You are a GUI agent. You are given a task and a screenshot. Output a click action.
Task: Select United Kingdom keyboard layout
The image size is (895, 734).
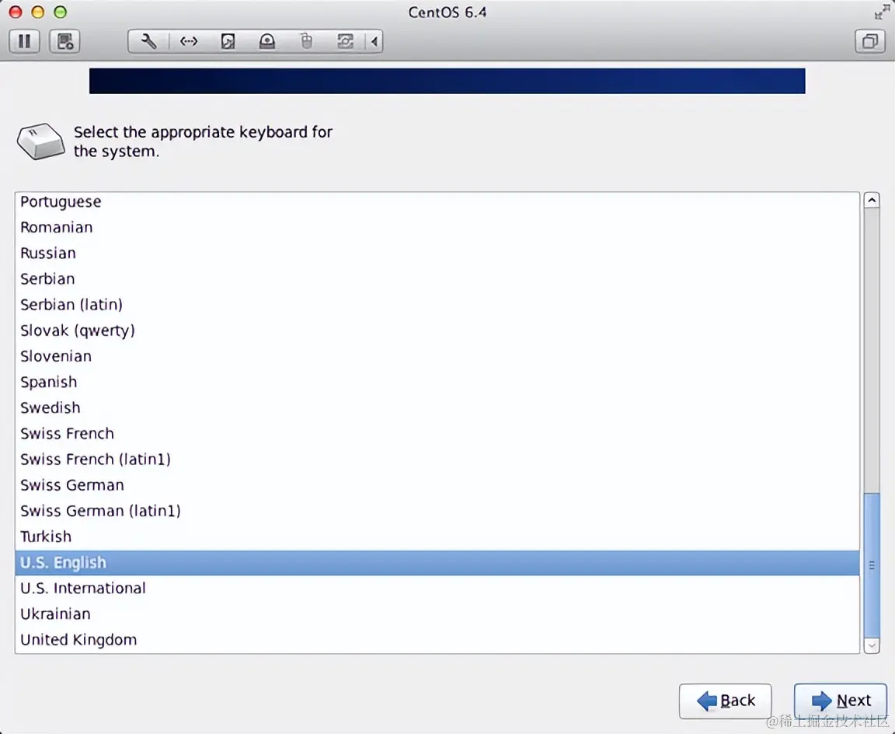tap(437, 640)
